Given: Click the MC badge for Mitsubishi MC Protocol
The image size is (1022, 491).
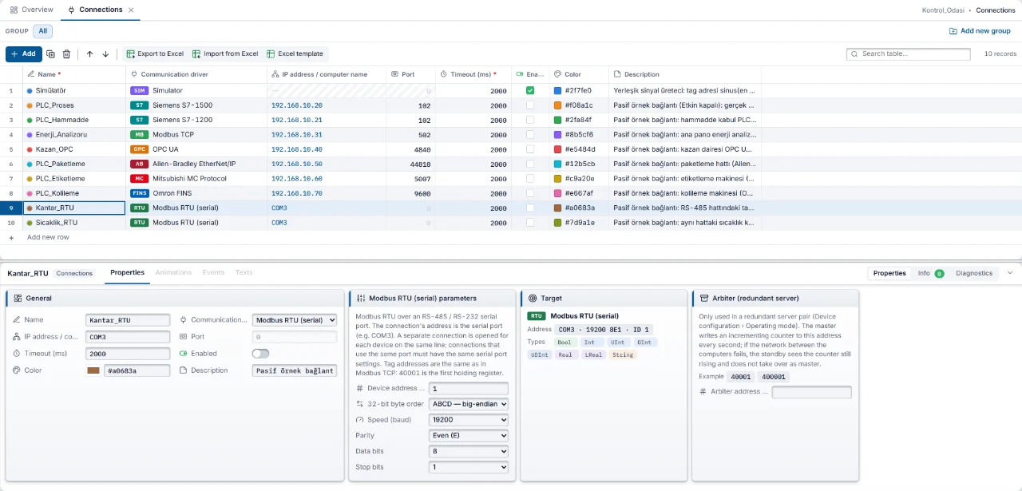Looking at the screenshot, I should click(140, 179).
